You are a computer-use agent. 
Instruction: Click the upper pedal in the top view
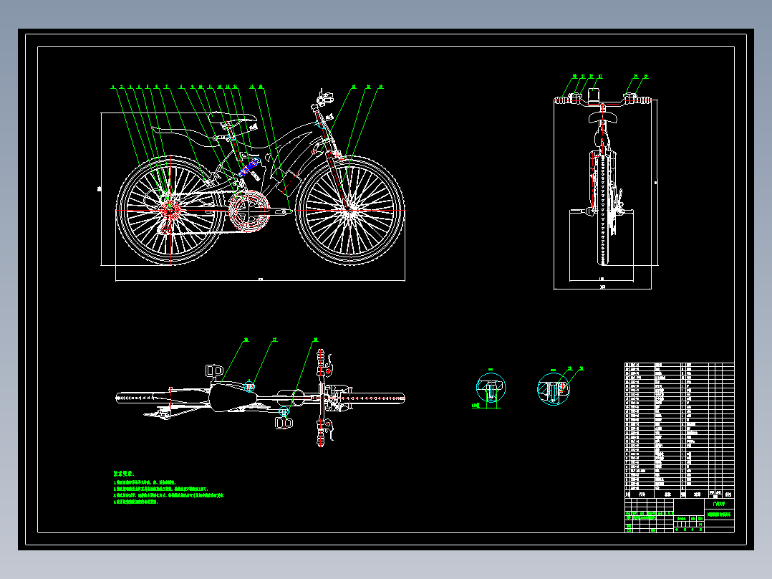click(x=213, y=370)
